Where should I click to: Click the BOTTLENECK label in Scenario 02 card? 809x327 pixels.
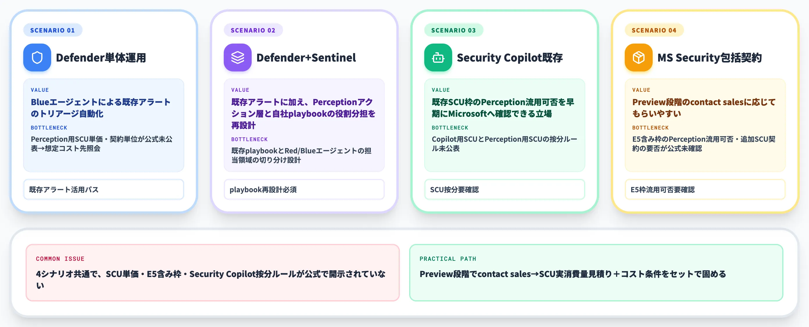click(249, 139)
